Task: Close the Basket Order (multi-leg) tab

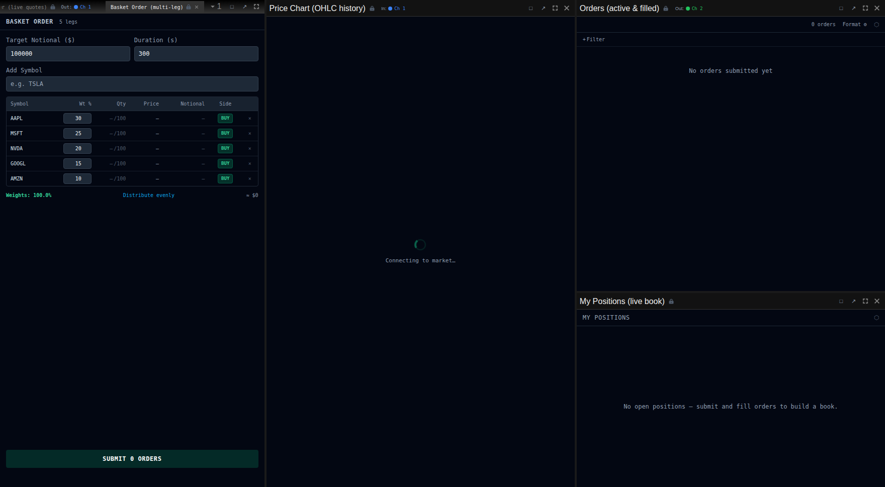Action: (197, 7)
